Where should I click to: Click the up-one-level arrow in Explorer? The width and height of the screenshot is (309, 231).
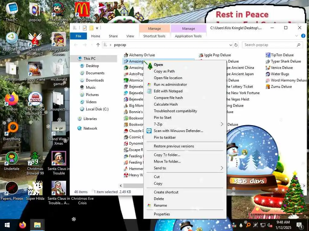pyautogui.click(x=98, y=45)
